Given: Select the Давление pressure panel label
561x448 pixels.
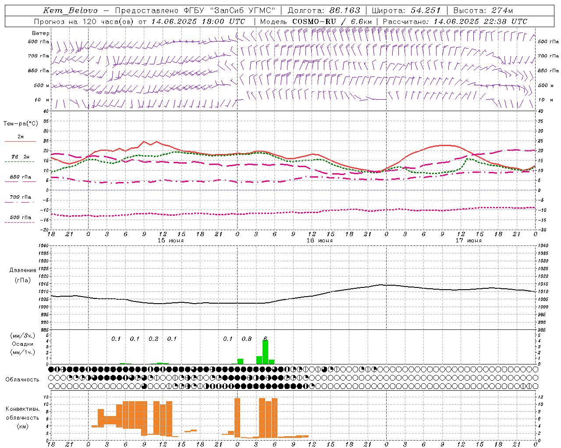Looking at the screenshot, I should (x=23, y=270).
